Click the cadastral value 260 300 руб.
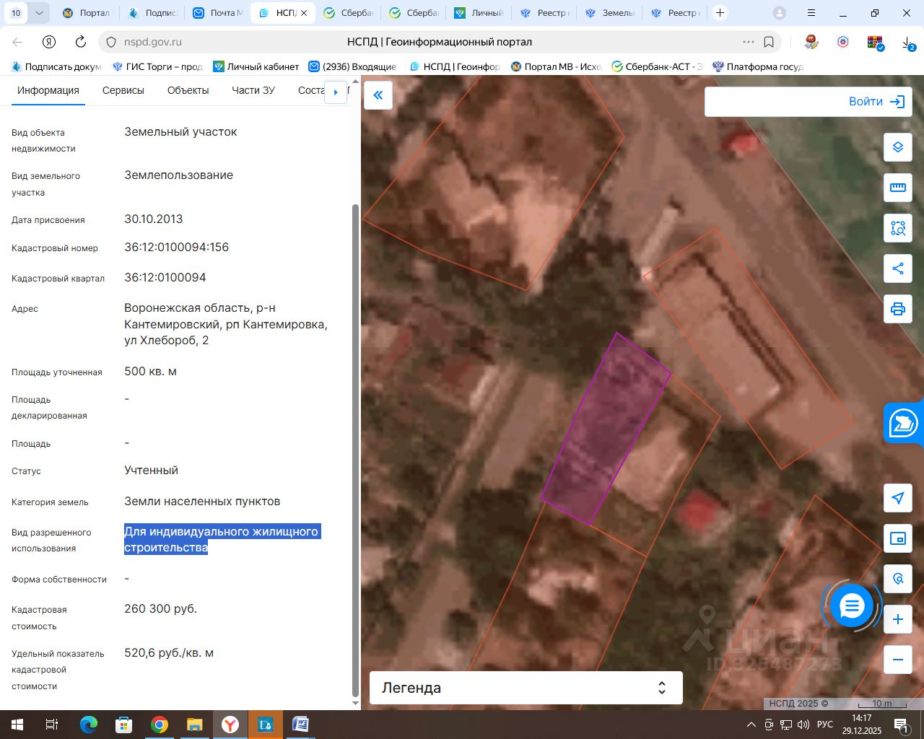 [x=160, y=608]
